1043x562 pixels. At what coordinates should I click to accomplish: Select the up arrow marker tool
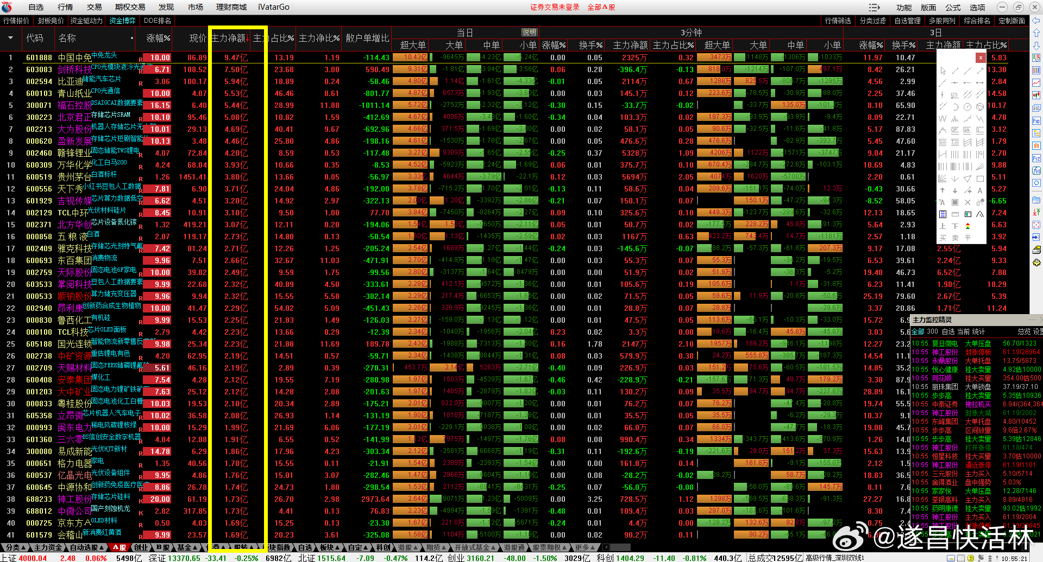943,190
